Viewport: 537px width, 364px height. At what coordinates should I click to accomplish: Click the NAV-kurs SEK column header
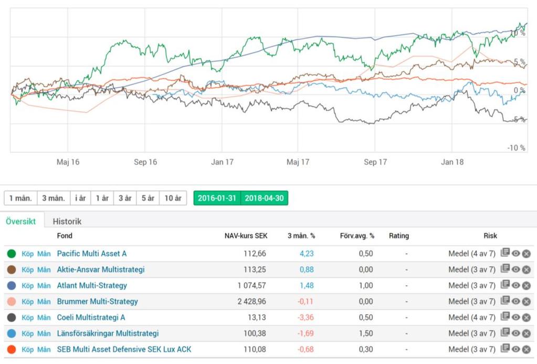click(246, 236)
